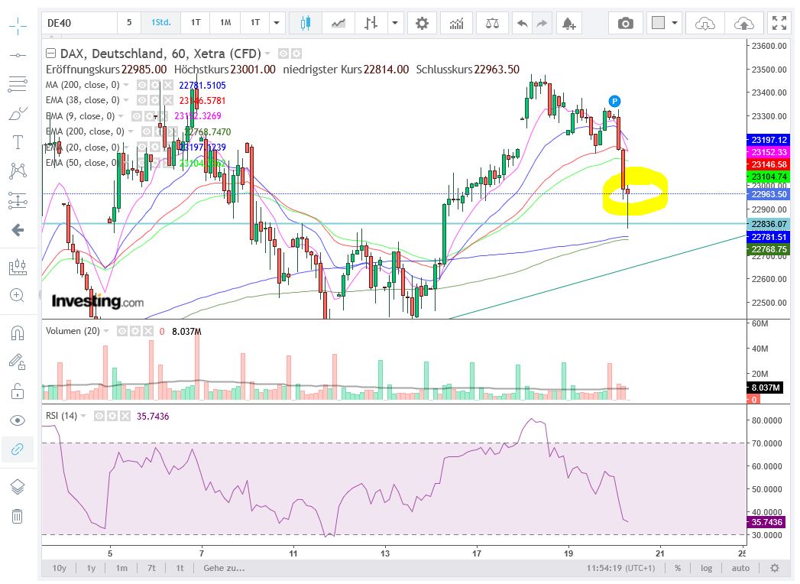Image resolution: width=800 pixels, height=584 pixels.
Task: Select the 1M interval
Action: click(225, 23)
